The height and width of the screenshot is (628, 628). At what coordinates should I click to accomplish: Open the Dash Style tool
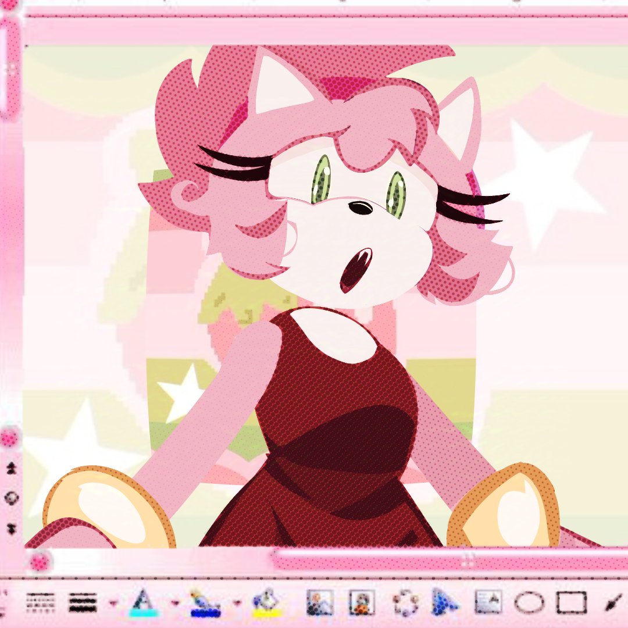(40, 603)
